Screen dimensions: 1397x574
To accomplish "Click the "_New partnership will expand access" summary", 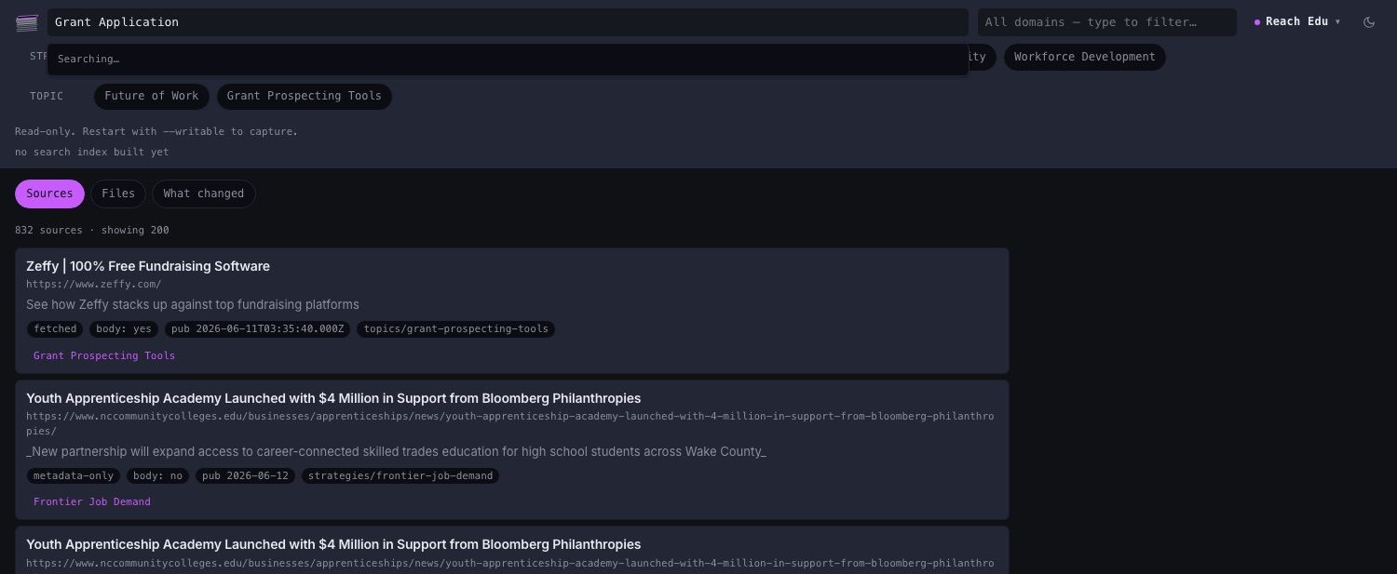I will tap(397, 452).
